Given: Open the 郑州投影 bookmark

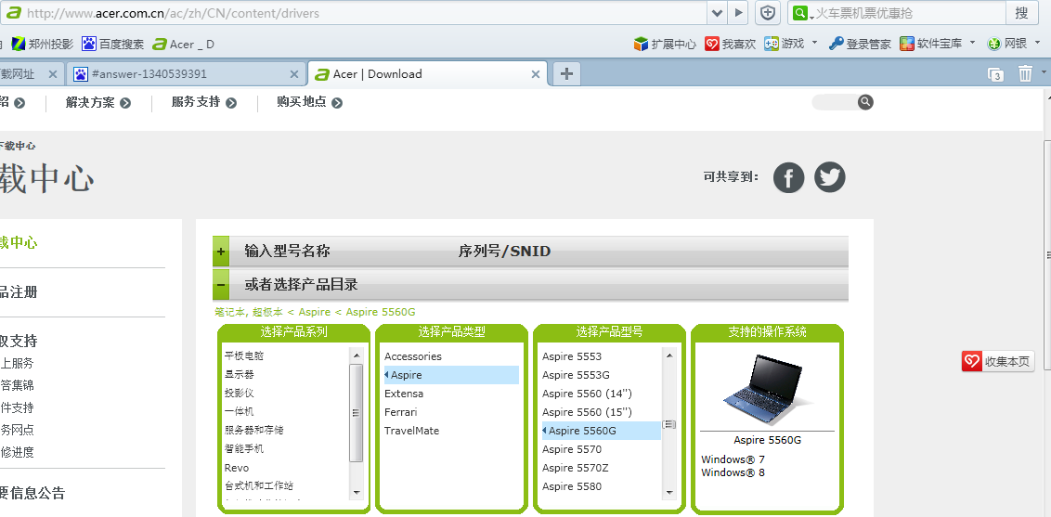Looking at the screenshot, I should [x=42, y=45].
